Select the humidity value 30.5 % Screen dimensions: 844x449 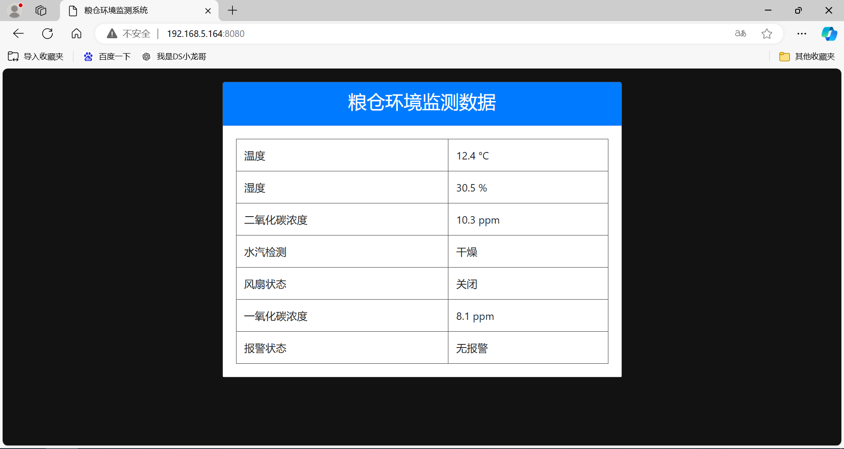coord(472,188)
